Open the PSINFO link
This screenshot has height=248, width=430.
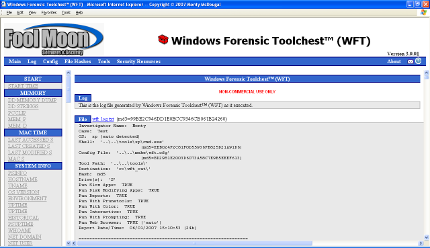coord(17,173)
